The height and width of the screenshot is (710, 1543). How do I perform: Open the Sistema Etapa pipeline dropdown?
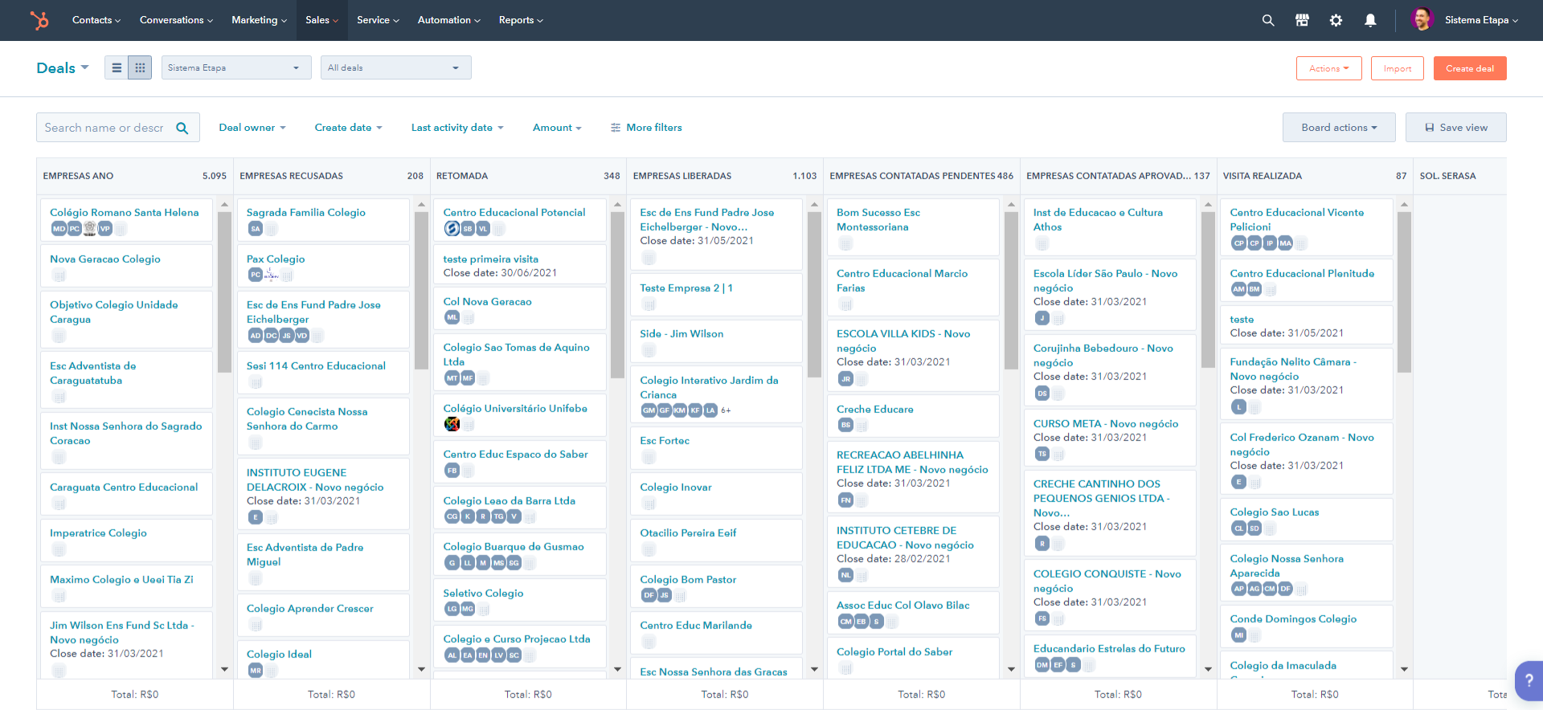(x=236, y=67)
